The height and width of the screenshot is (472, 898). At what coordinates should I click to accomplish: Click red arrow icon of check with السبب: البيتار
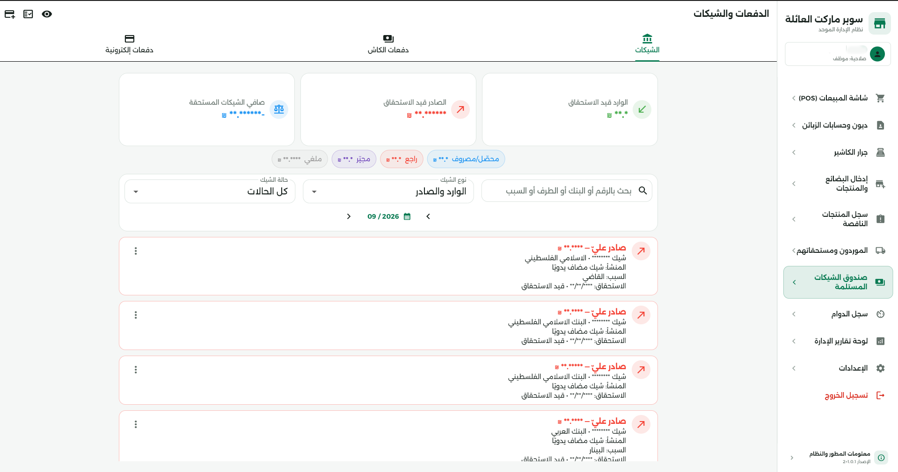pos(641,424)
